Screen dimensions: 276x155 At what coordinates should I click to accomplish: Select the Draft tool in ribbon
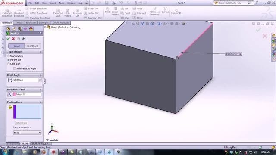[125, 13]
